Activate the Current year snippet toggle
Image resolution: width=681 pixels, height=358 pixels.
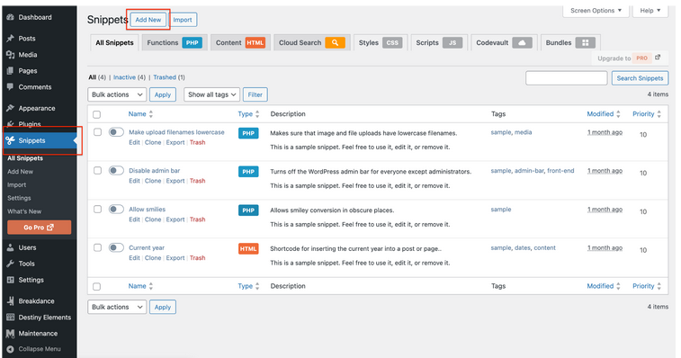coord(116,247)
